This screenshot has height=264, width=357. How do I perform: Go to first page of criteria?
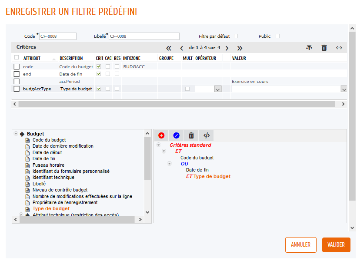[169, 48]
